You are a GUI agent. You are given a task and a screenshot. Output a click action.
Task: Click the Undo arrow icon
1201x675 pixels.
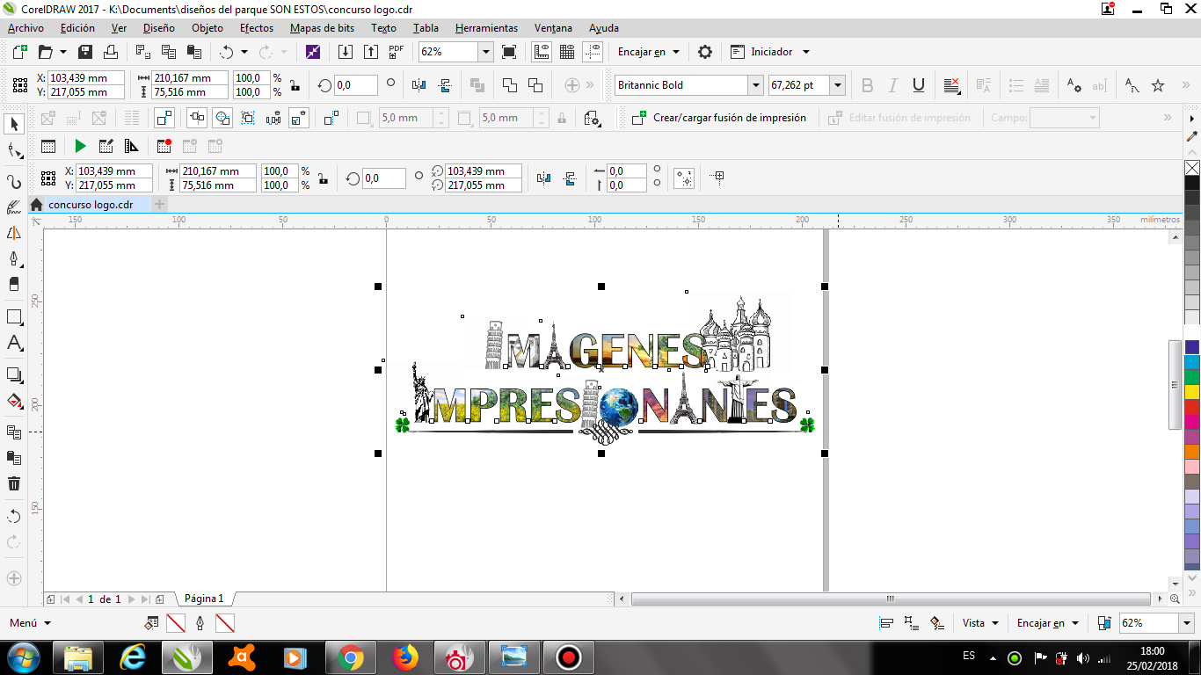click(x=227, y=52)
